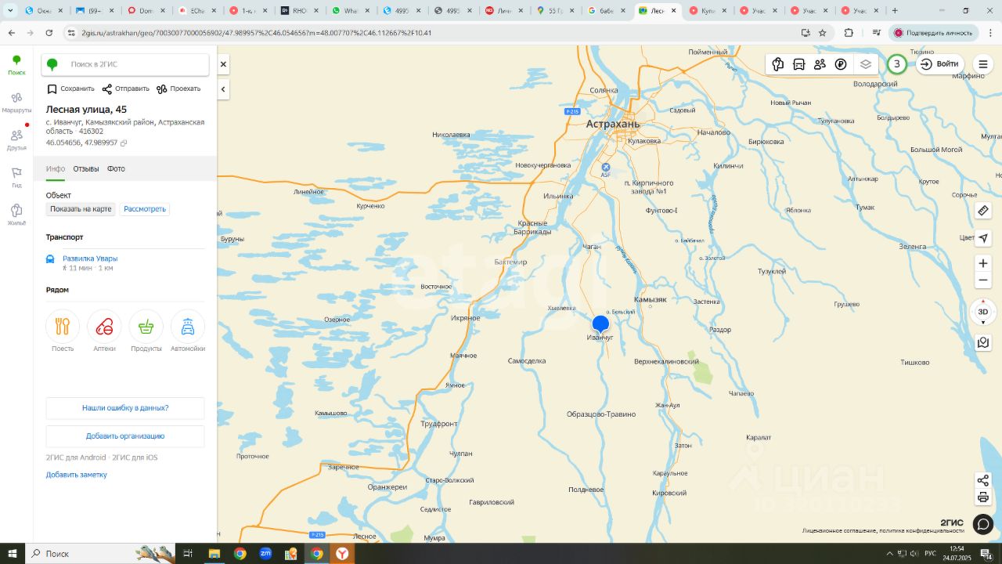
Task: Activate the ruler distance measuring tool
Action: click(983, 210)
